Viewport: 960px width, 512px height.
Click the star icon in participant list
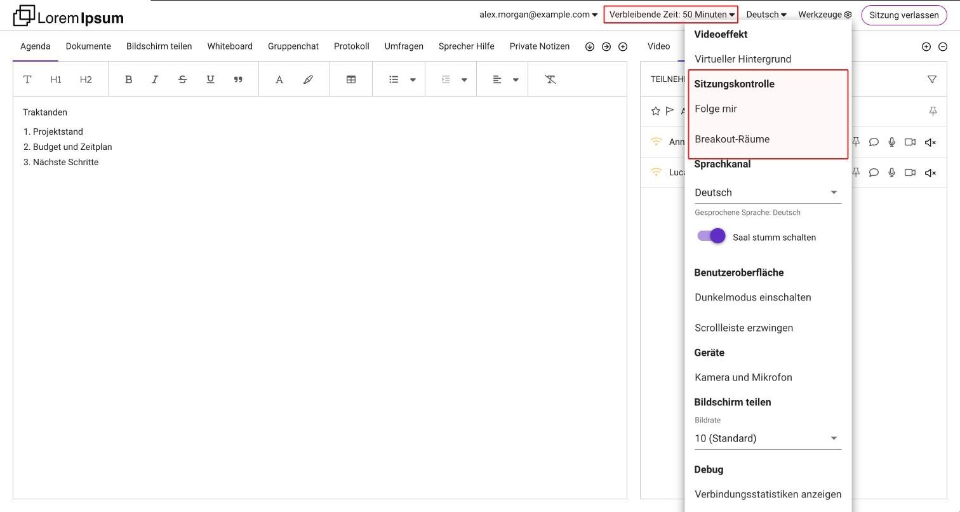pyautogui.click(x=656, y=111)
